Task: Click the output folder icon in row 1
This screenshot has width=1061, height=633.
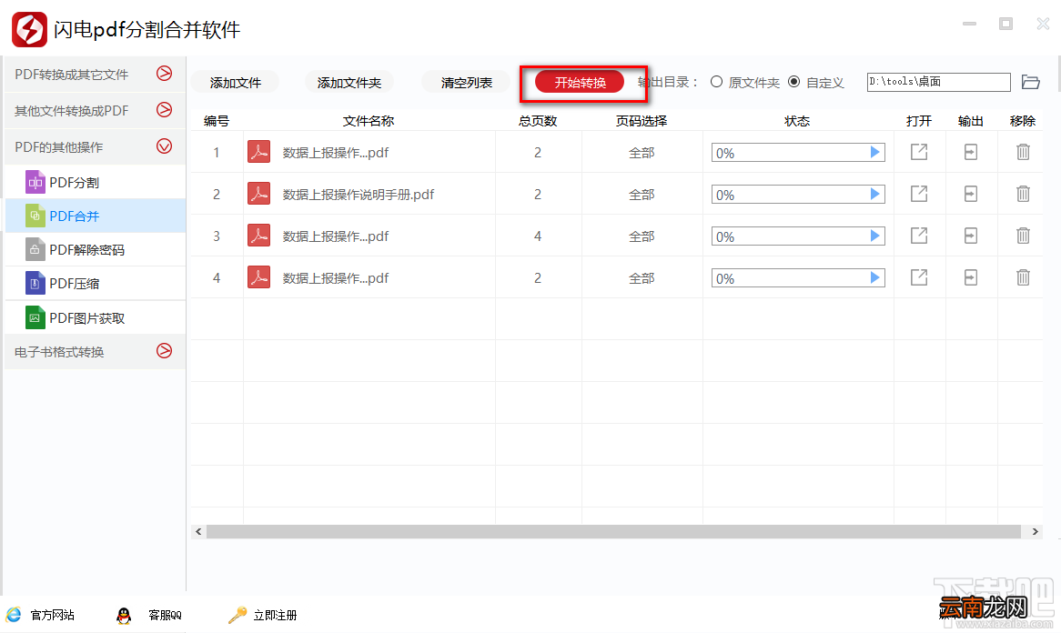Action: 970,152
